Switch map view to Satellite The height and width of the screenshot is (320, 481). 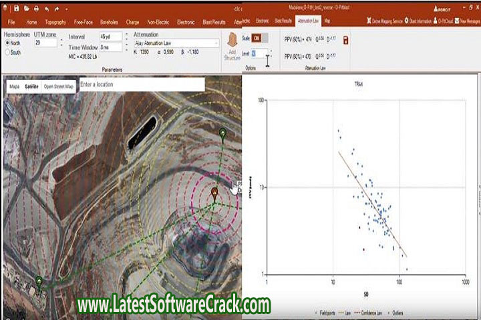point(31,87)
